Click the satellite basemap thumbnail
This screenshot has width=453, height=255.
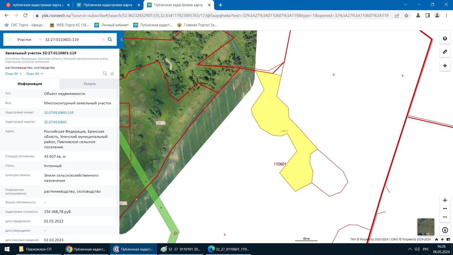[425, 227]
